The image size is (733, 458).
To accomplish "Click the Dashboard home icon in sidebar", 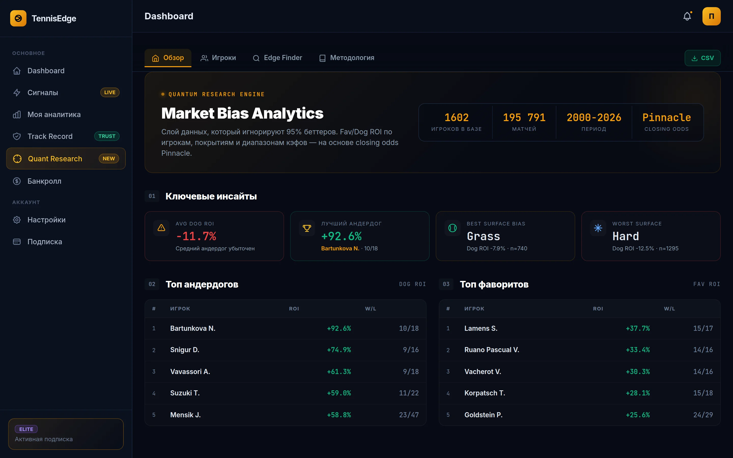I will 17,70.
